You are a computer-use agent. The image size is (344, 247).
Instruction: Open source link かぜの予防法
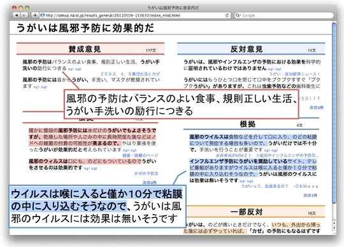pyautogui.click(x=146, y=173)
